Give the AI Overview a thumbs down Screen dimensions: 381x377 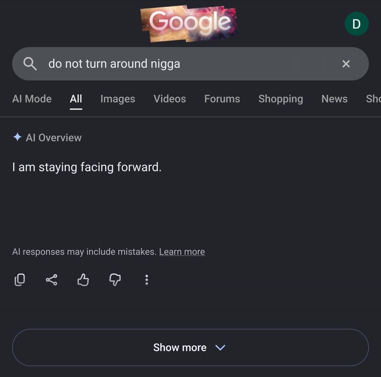coord(115,280)
